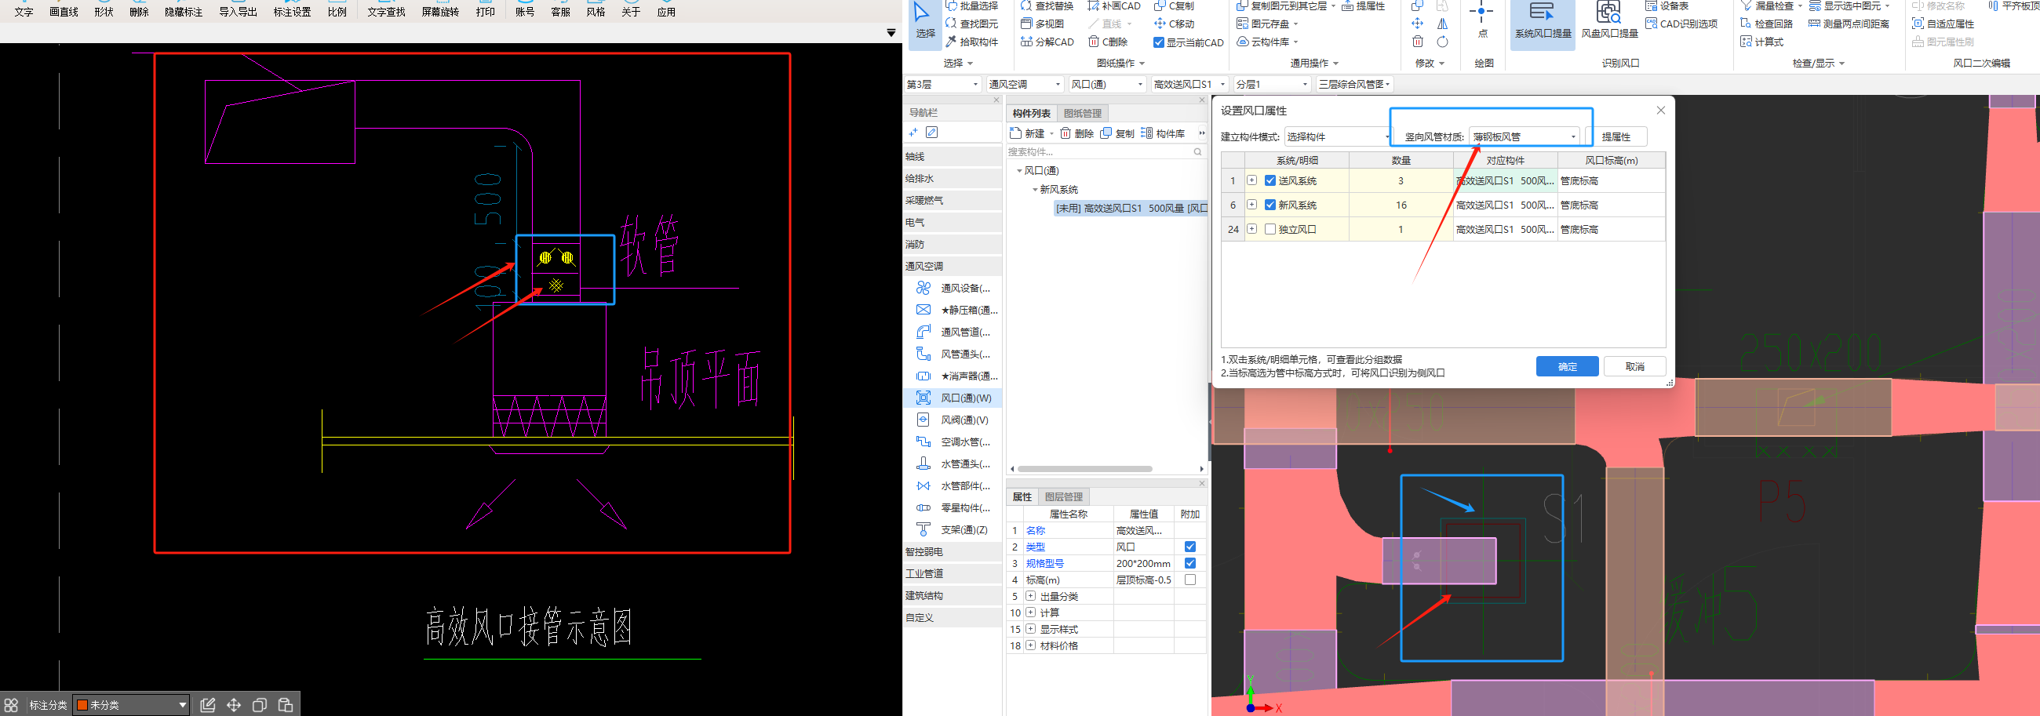Viewport: 2040px width, 716px height.
Task: Toggle 附加 checkbox for 标高(m) property
Action: [x=1190, y=580]
